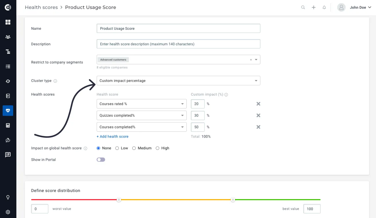Select the High impact radio button
This screenshot has width=376, height=218.
click(157, 148)
